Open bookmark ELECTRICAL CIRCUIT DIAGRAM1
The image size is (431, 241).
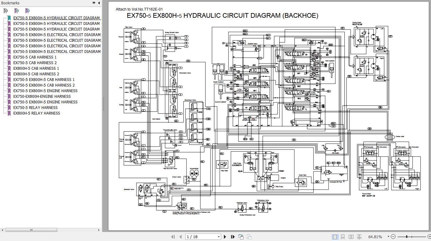click(x=57, y=35)
